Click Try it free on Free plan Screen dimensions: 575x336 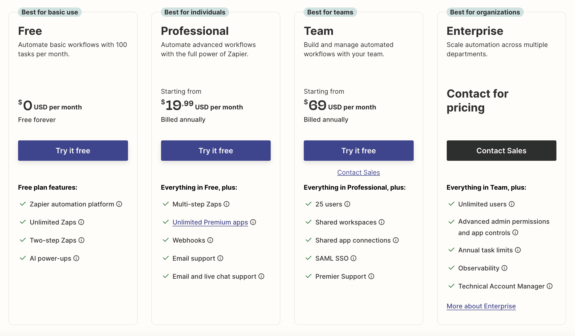pyautogui.click(x=73, y=150)
